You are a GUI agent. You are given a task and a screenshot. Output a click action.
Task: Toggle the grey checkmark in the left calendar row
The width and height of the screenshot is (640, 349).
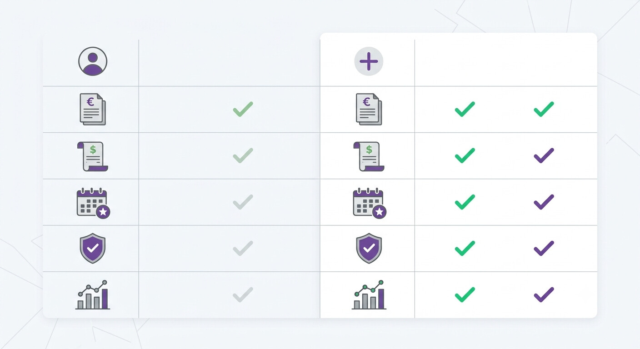(x=243, y=202)
